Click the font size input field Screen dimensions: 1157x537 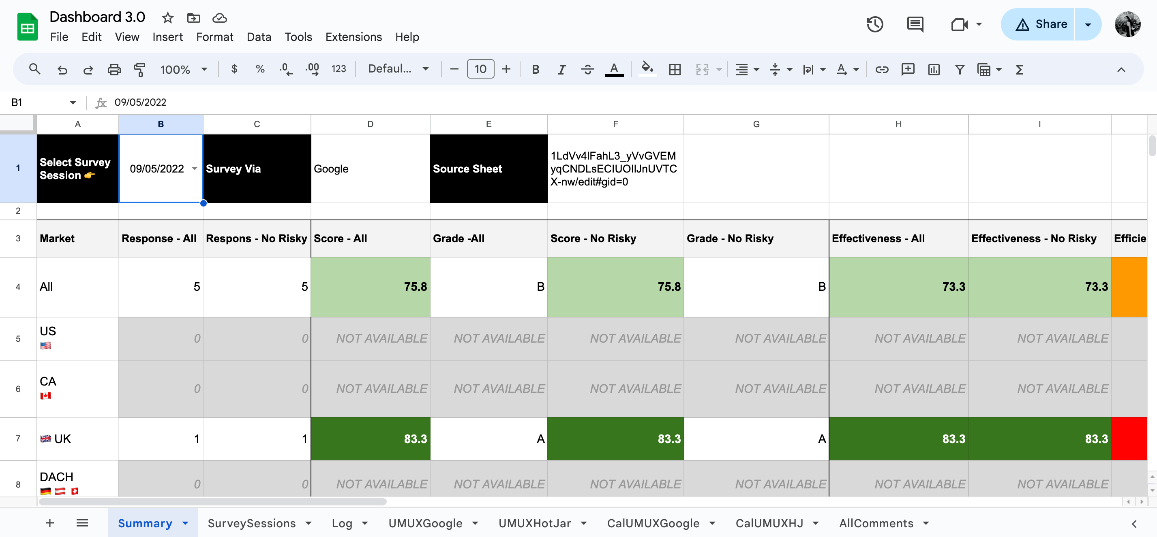(480, 69)
